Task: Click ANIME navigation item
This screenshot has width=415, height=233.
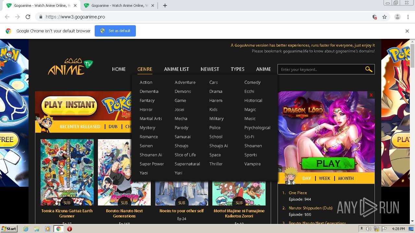Action: pyautogui.click(x=263, y=69)
